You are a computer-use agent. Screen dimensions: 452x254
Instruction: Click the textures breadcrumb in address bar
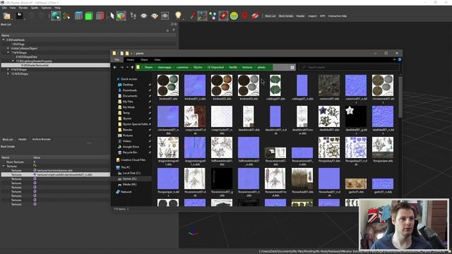click(247, 68)
